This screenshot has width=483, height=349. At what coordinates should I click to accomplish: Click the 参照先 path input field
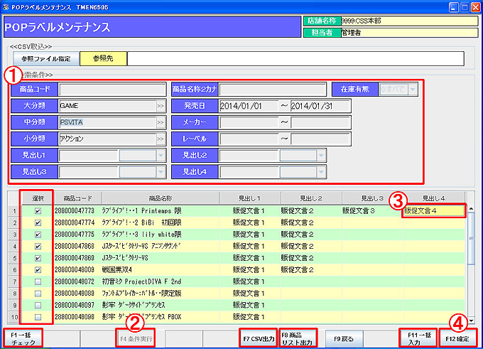tap(295, 58)
